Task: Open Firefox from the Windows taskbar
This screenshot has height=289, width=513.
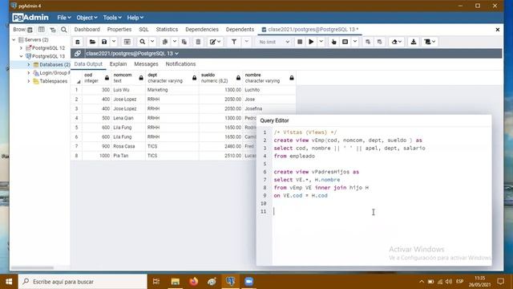Action: pyautogui.click(x=194, y=282)
